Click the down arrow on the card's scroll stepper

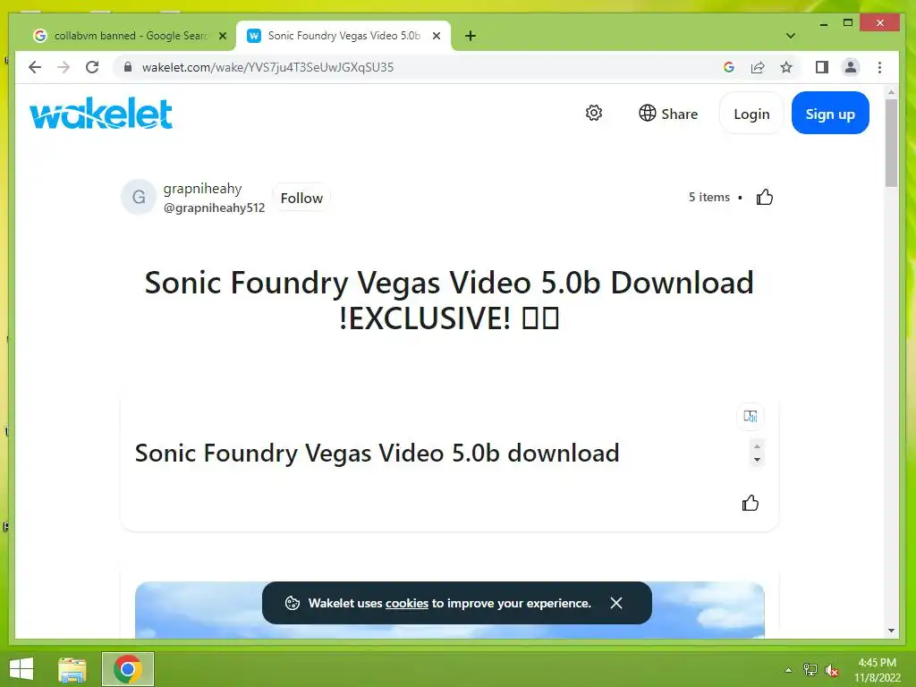coord(757,459)
